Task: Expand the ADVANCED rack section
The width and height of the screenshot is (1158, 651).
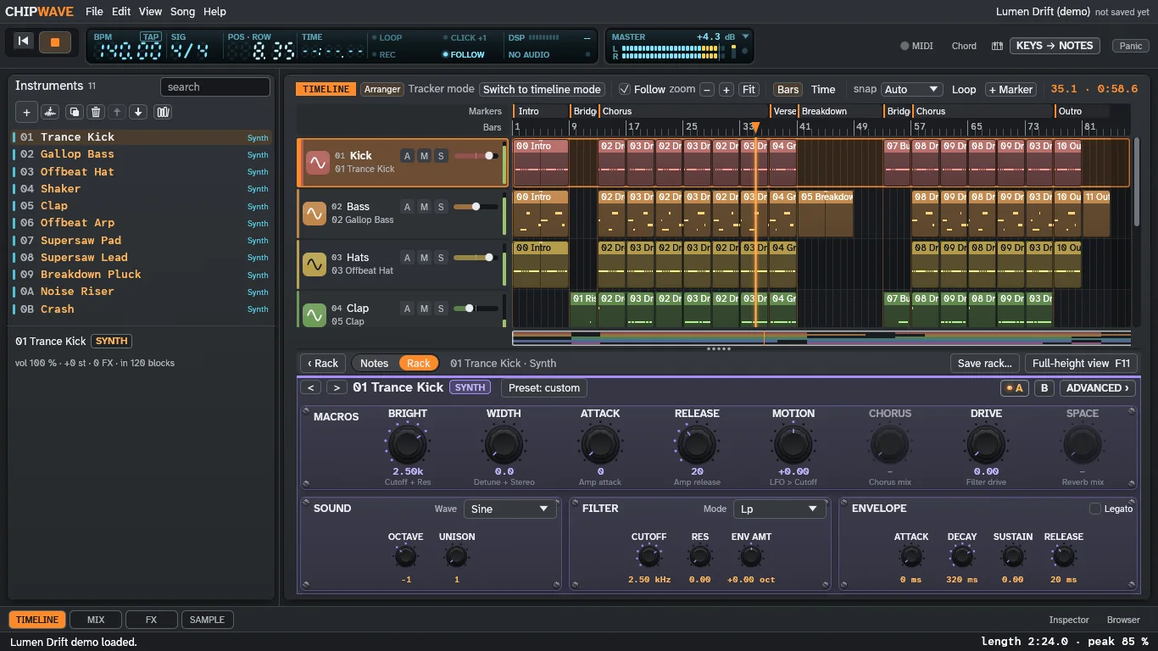Action: (x=1099, y=388)
